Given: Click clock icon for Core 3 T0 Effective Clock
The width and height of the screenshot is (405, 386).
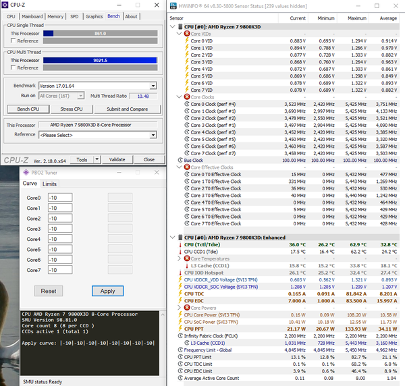Looking at the screenshot, I should [x=187, y=195].
